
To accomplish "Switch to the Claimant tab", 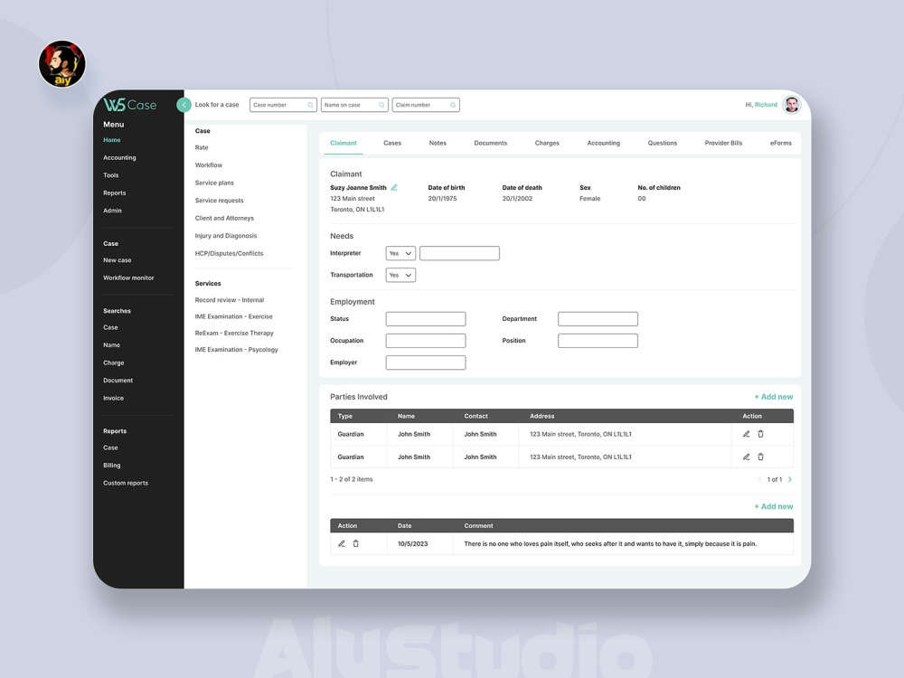I will click(343, 143).
